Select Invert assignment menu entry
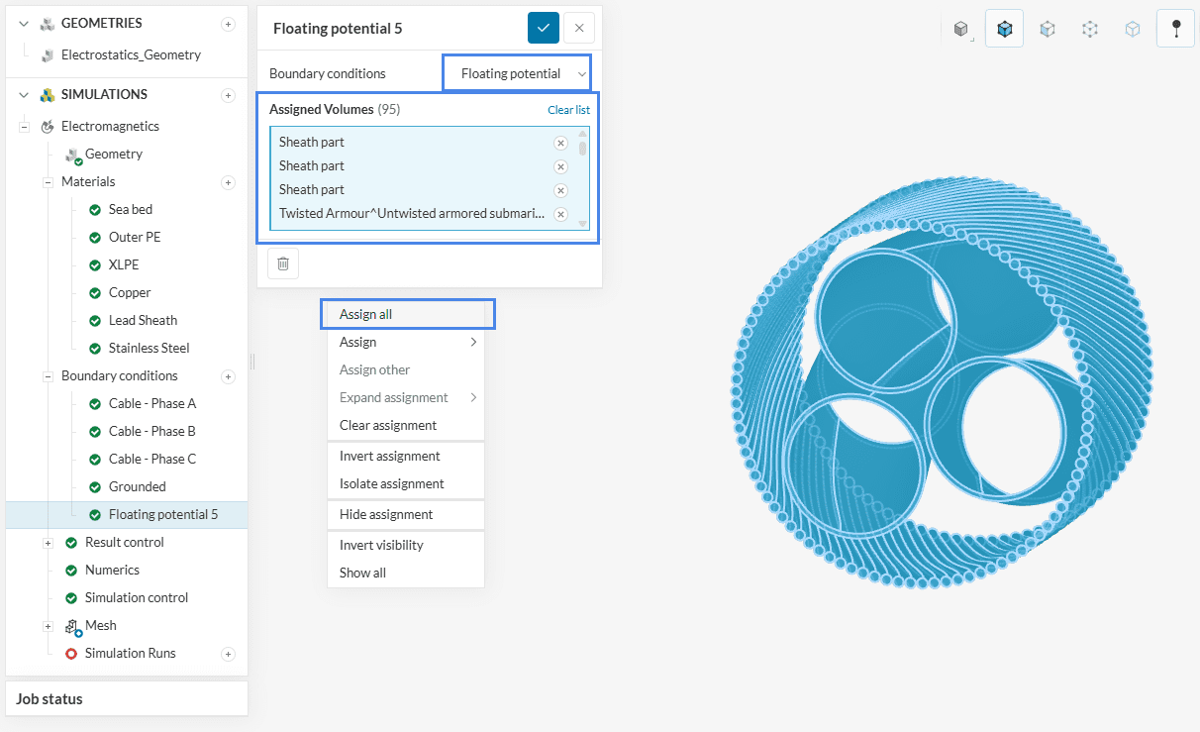Viewport: 1200px width, 732px height. coord(389,457)
